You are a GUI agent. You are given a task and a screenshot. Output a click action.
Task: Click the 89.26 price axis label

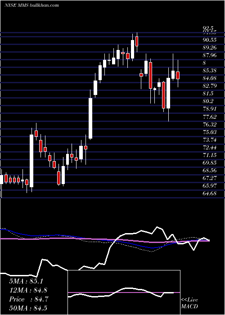point(210,48)
